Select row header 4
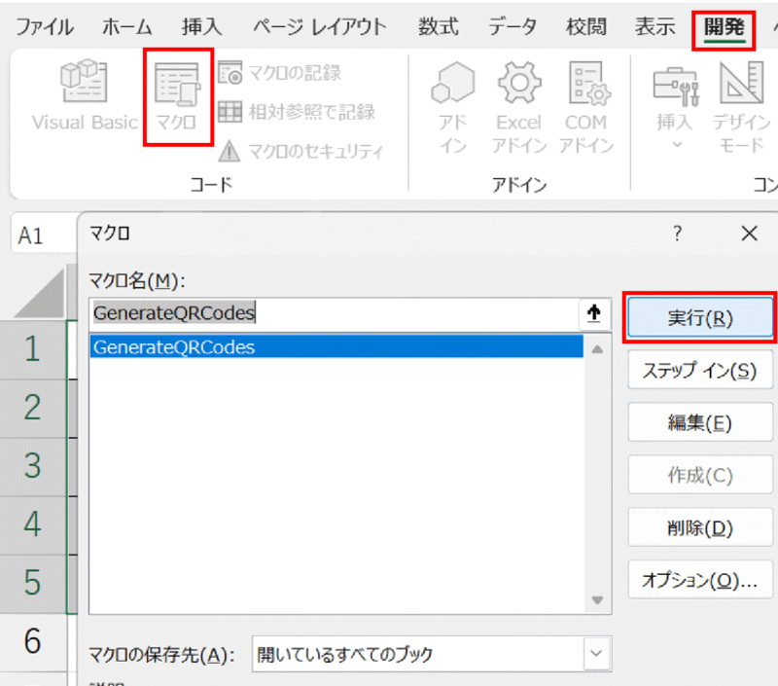778x686 pixels. [33, 524]
